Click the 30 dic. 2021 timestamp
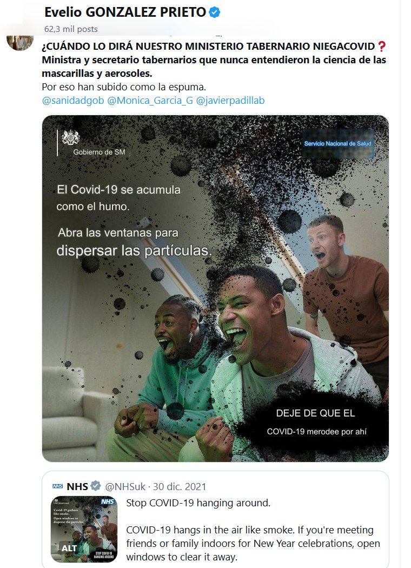The height and width of the screenshot is (568, 411). pos(181,486)
